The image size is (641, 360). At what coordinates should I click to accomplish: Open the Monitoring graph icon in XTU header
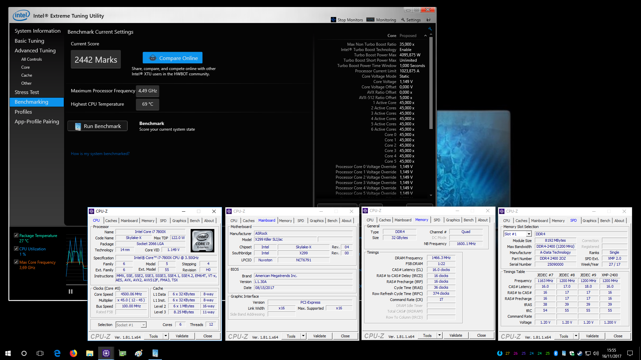[x=370, y=20]
